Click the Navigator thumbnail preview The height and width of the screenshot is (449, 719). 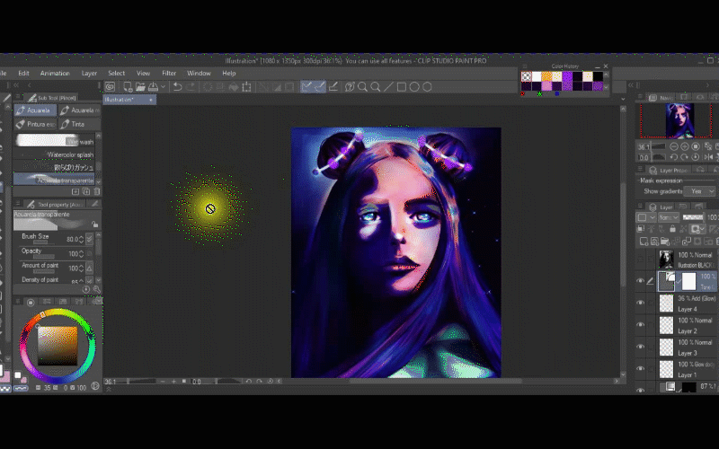tap(679, 119)
